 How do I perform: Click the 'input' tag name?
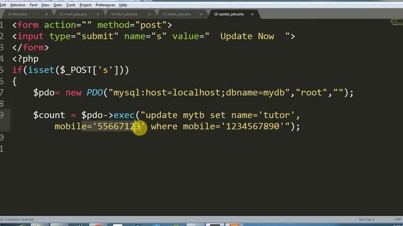pos(31,36)
